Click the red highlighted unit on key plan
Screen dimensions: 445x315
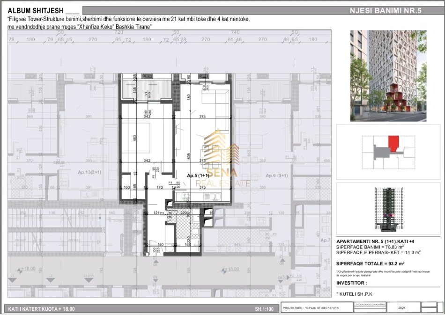click(394, 142)
